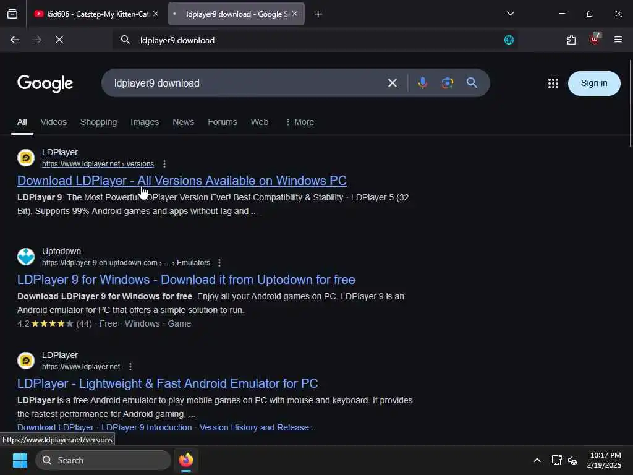The height and width of the screenshot is (475, 633).
Task: Open the Google apps grid
Action: tap(553, 83)
